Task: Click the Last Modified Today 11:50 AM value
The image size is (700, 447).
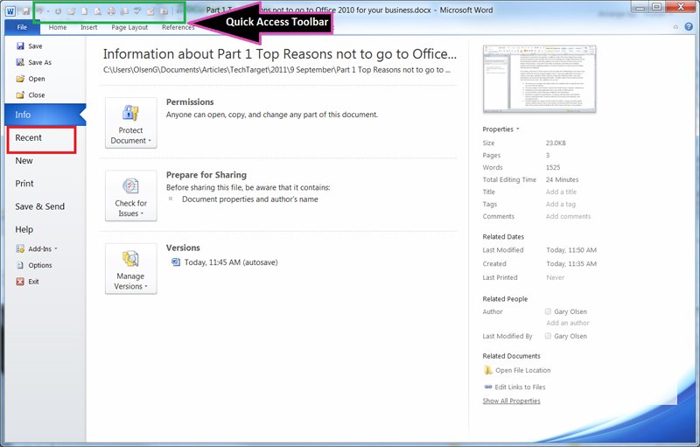Action: click(571, 250)
